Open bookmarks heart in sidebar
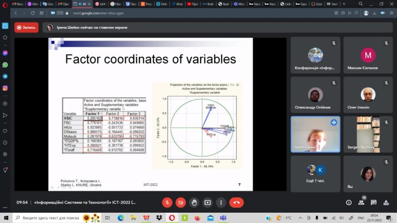 (x=5, y=131)
